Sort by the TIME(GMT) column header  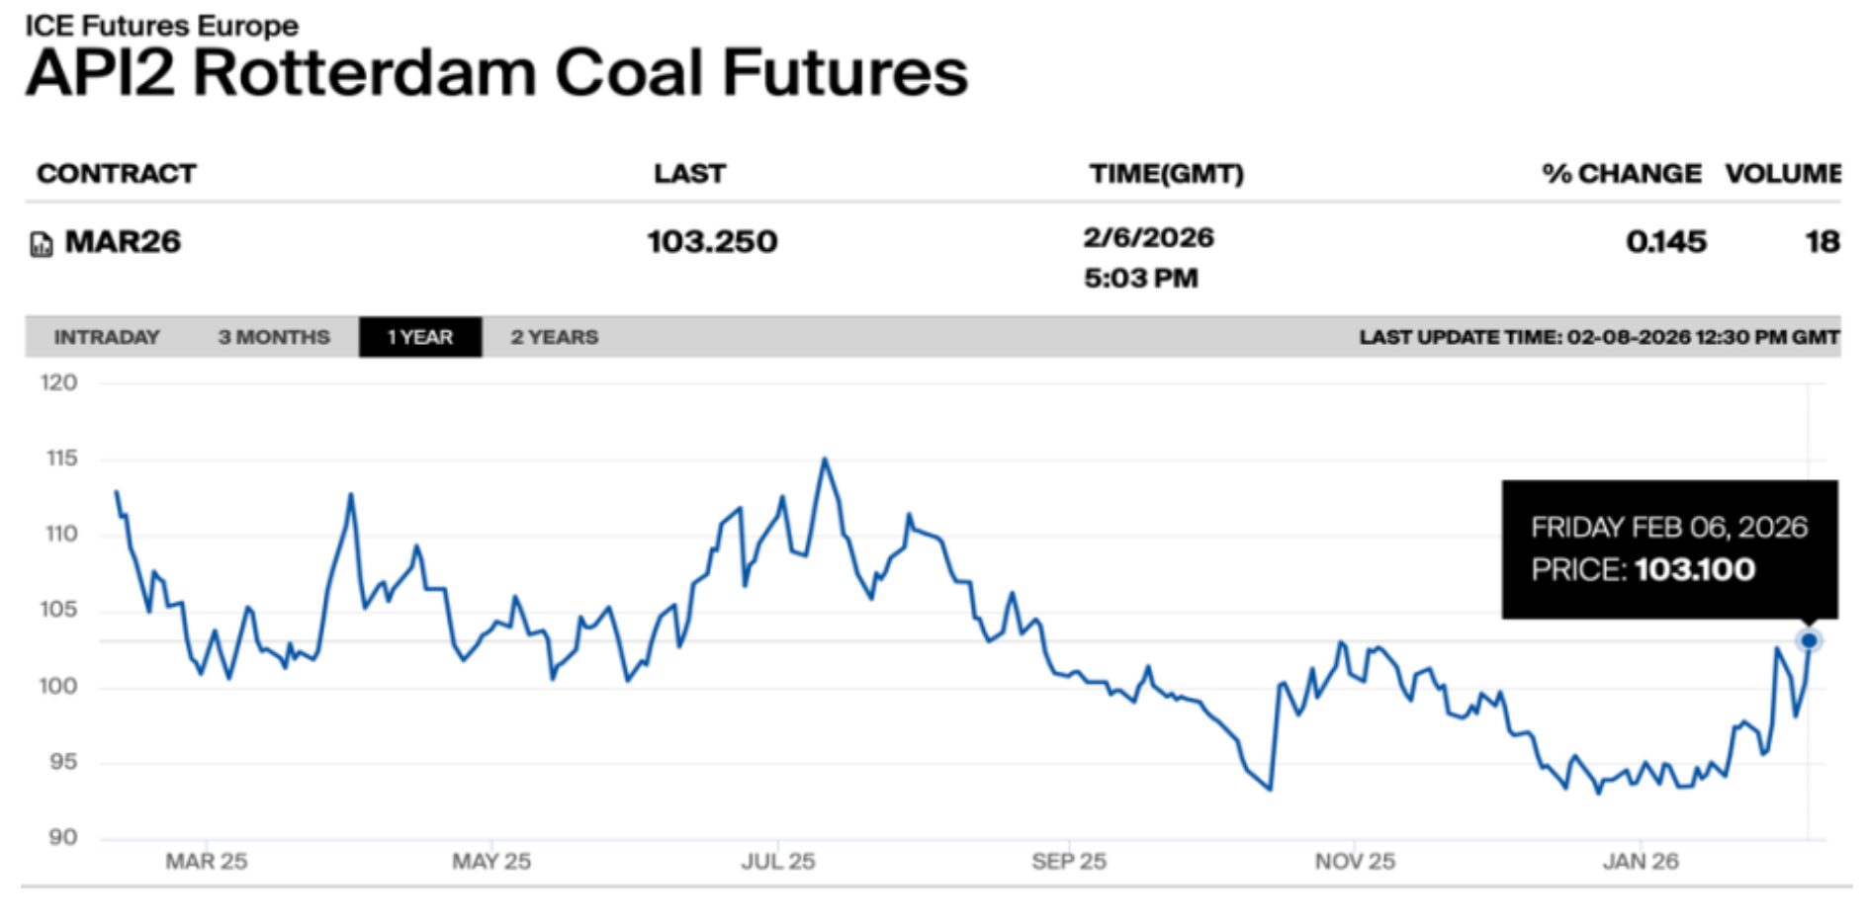point(1165,174)
